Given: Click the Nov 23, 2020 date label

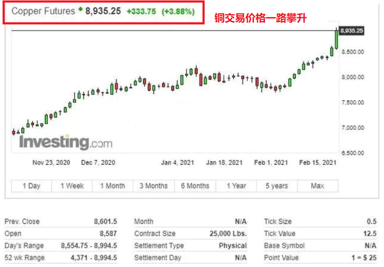Looking at the screenshot, I should (x=51, y=162).
